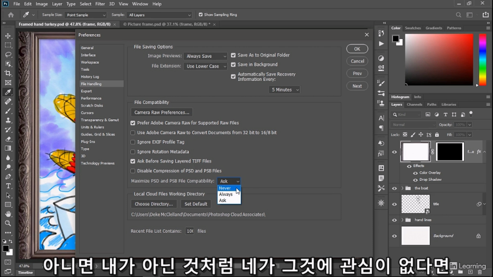
Task: Select the Horizontal Type tool
Action: pos(8,186)
